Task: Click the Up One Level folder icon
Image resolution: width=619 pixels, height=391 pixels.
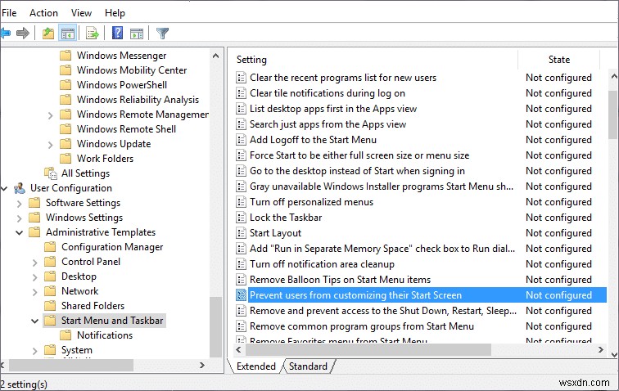Action: tap(48, 34)
